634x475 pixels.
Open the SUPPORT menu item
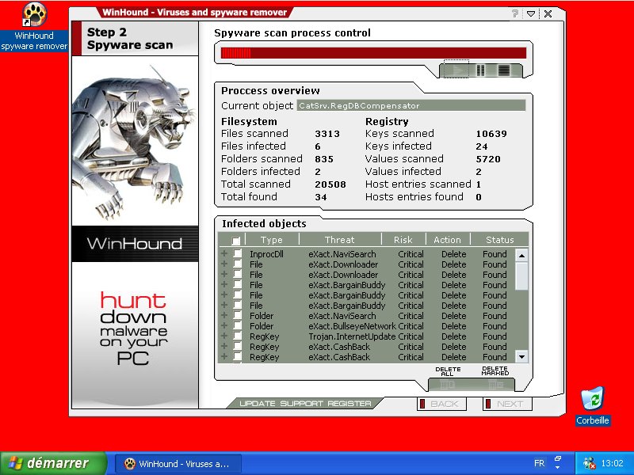click(x=301, y=404)
